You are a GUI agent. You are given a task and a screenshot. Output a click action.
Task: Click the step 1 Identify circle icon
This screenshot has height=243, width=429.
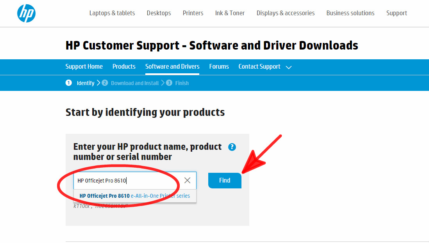pos(69,83)
